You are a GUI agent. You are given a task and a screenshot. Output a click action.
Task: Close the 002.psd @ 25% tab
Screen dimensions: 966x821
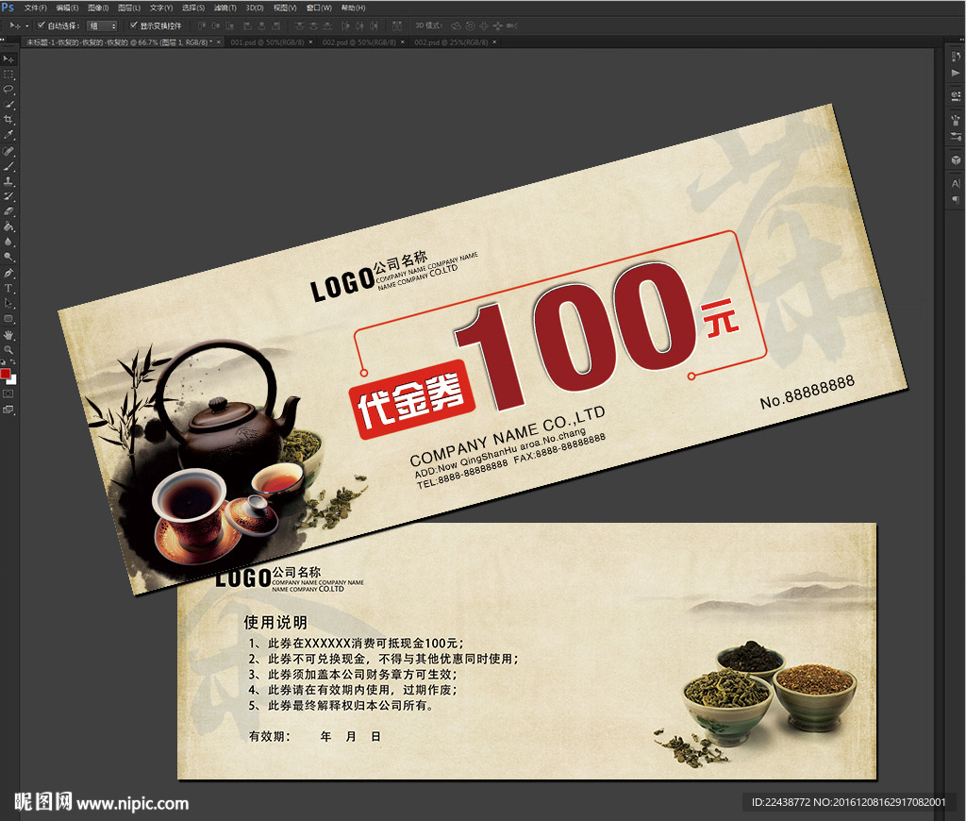[494, 42]
